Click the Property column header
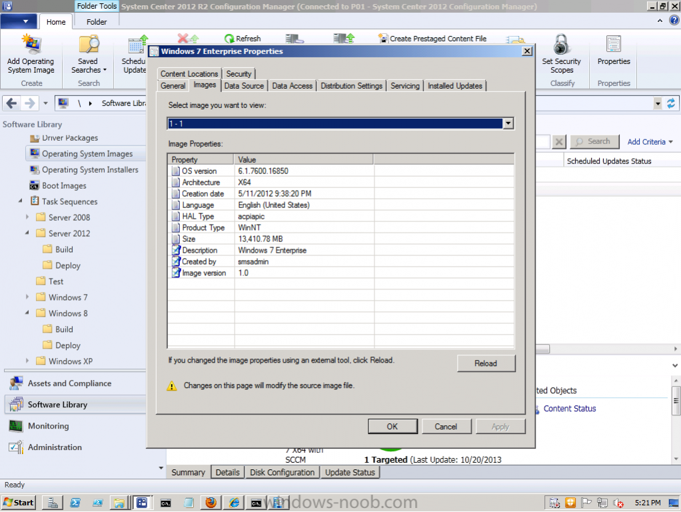The image size is (681, 512). click(x=201, y=159)
